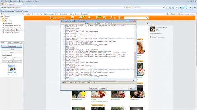Open font size dropdown in Macro Editor
The width and height of the screenshot is (197, 110).
pyautogui.click(x=105, y=24)
